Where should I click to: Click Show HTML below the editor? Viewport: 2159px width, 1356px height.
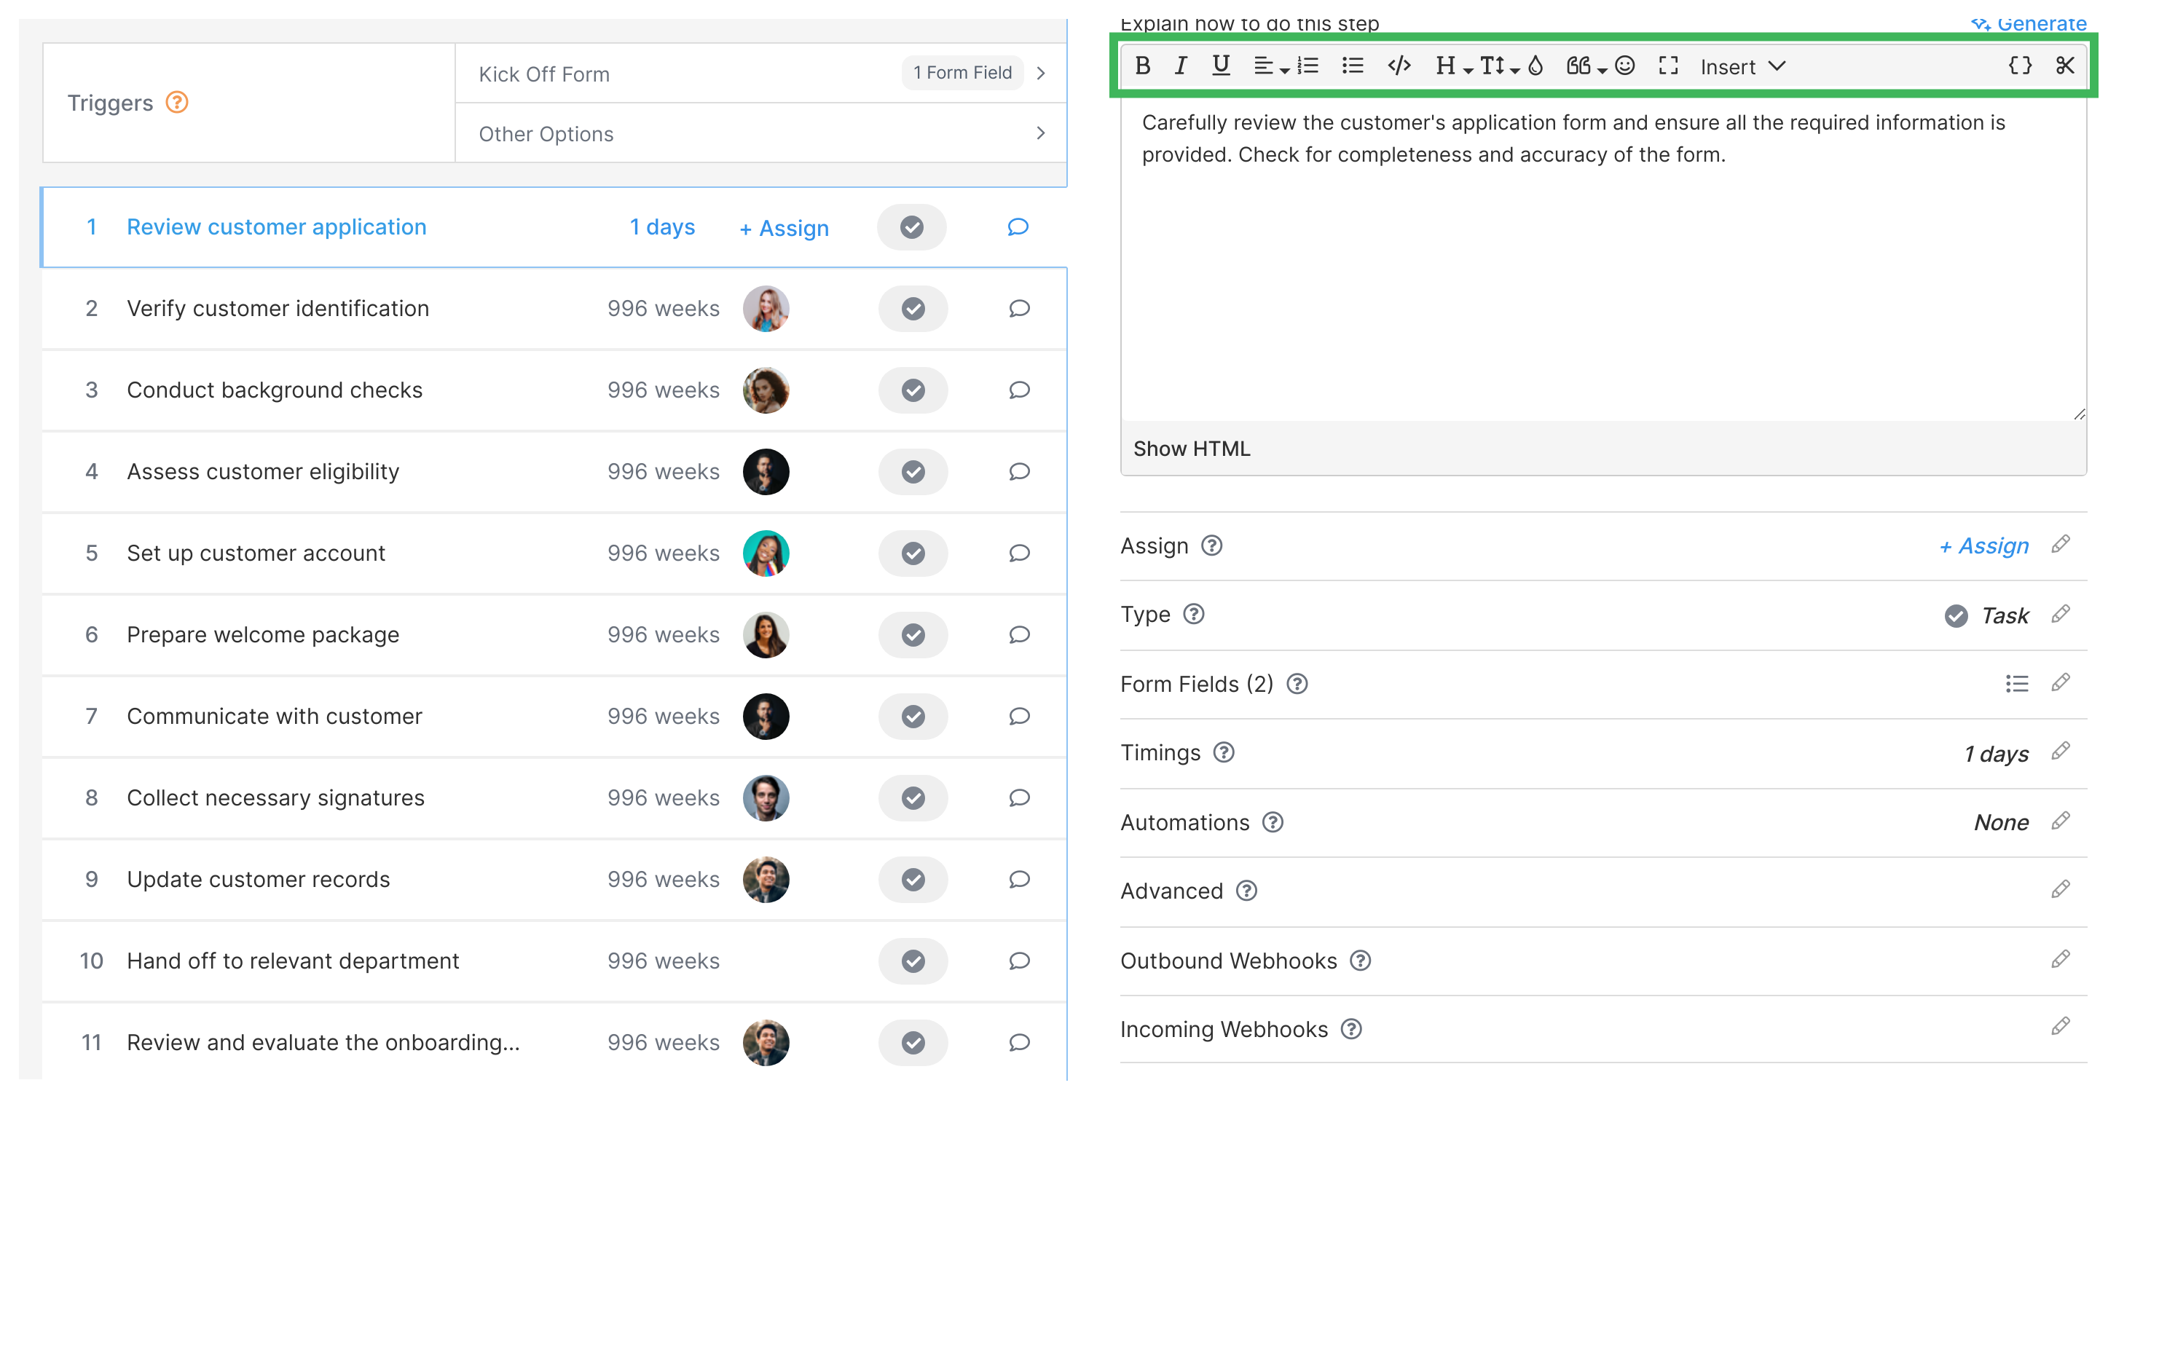pos(1192,448)
